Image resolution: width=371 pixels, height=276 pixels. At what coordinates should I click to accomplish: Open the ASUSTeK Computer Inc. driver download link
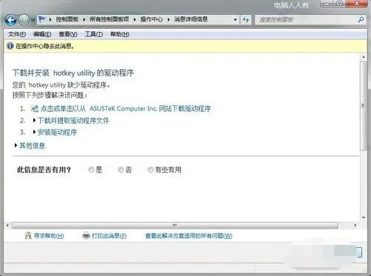pyautogui.click(x=125, y=108)
